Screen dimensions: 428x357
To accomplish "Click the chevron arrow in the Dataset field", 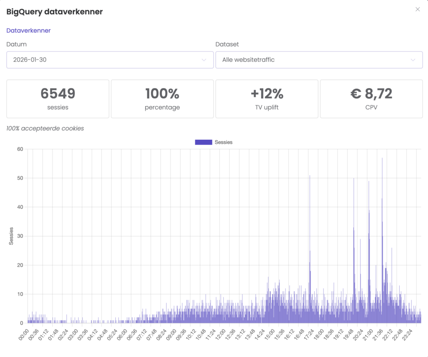I will (x=413, y=60).
